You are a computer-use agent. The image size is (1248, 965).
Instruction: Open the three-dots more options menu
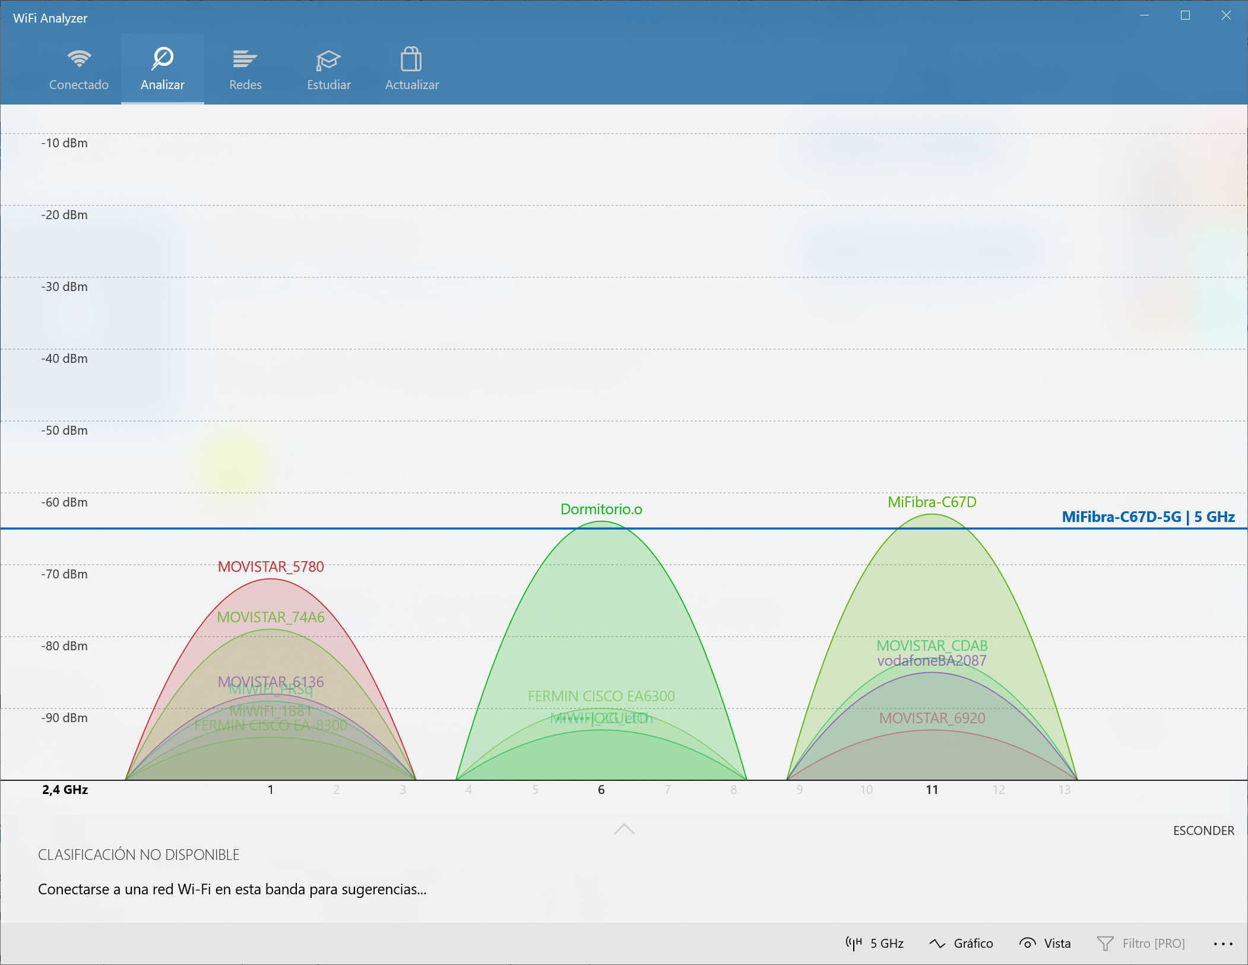click(x=1223, y=943)
